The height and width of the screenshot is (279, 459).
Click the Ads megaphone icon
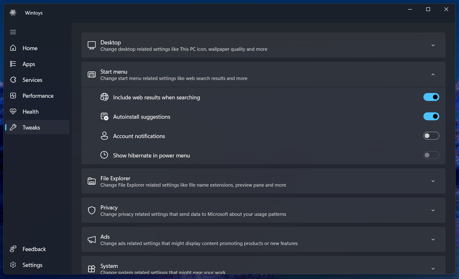pyautogui.click(x=91, y=240)
